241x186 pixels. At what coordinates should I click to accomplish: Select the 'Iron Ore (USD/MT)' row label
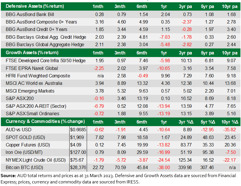coord(24,152)
